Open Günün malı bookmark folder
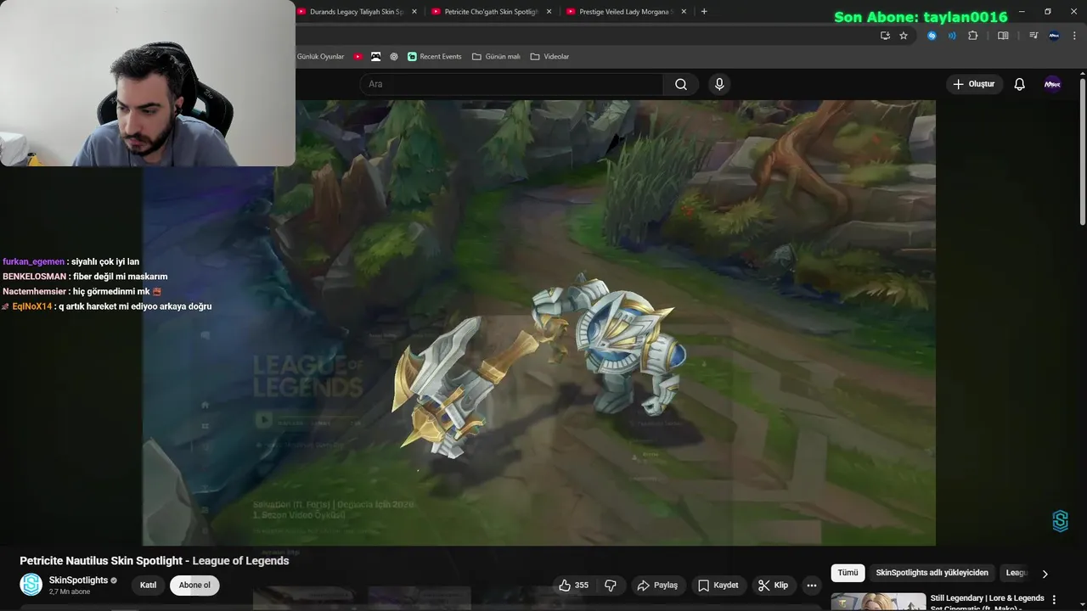Screen dimensions: 1087x611 (496, 57)
